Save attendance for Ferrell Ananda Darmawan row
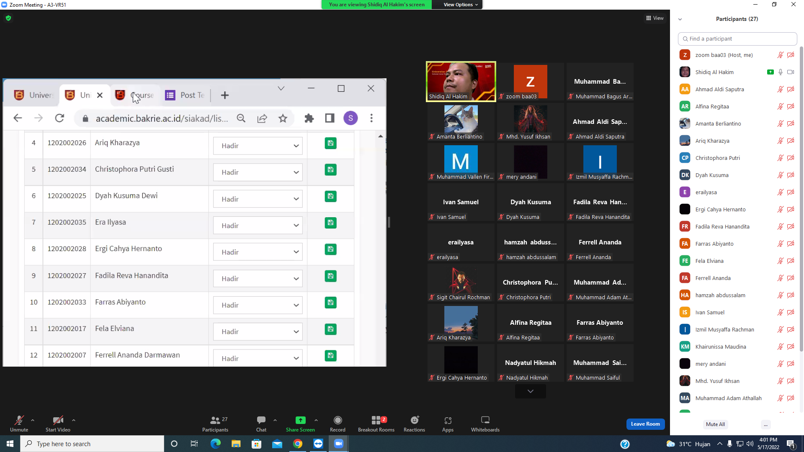This screenshot has width=804, height=452. coord(330,356)
